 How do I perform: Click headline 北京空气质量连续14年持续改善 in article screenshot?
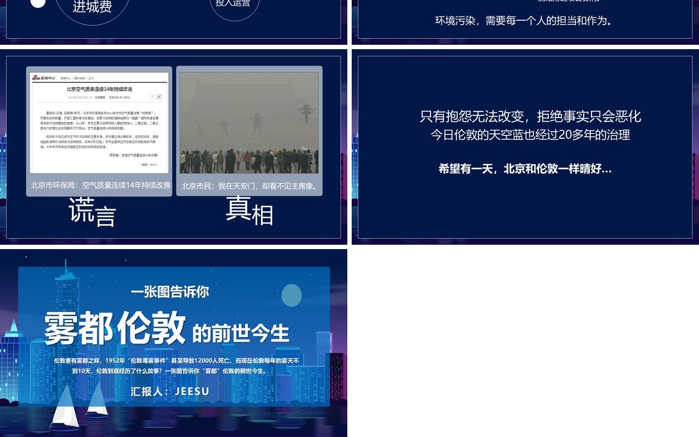99,89
